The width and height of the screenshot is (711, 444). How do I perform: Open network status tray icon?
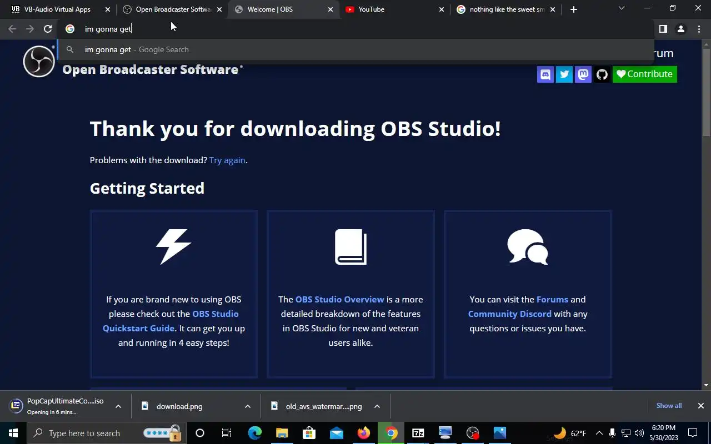[x=626, y=433]
